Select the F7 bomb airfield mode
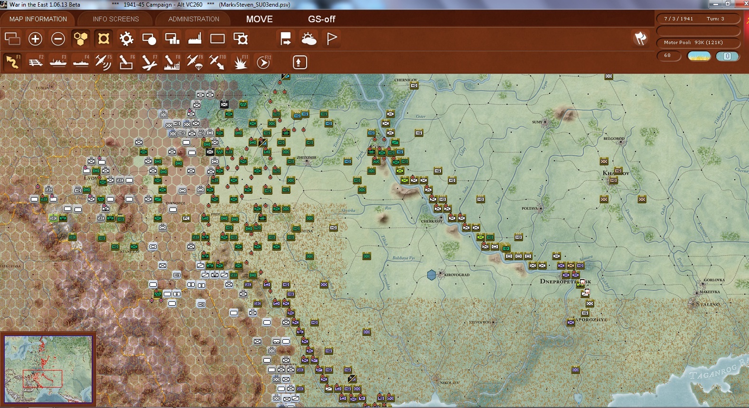The width and height of the screenshot is (749, 408). pos(149,62)
